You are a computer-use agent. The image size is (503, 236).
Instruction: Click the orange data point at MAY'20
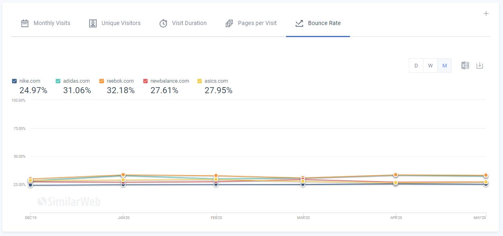click(486, 175)
